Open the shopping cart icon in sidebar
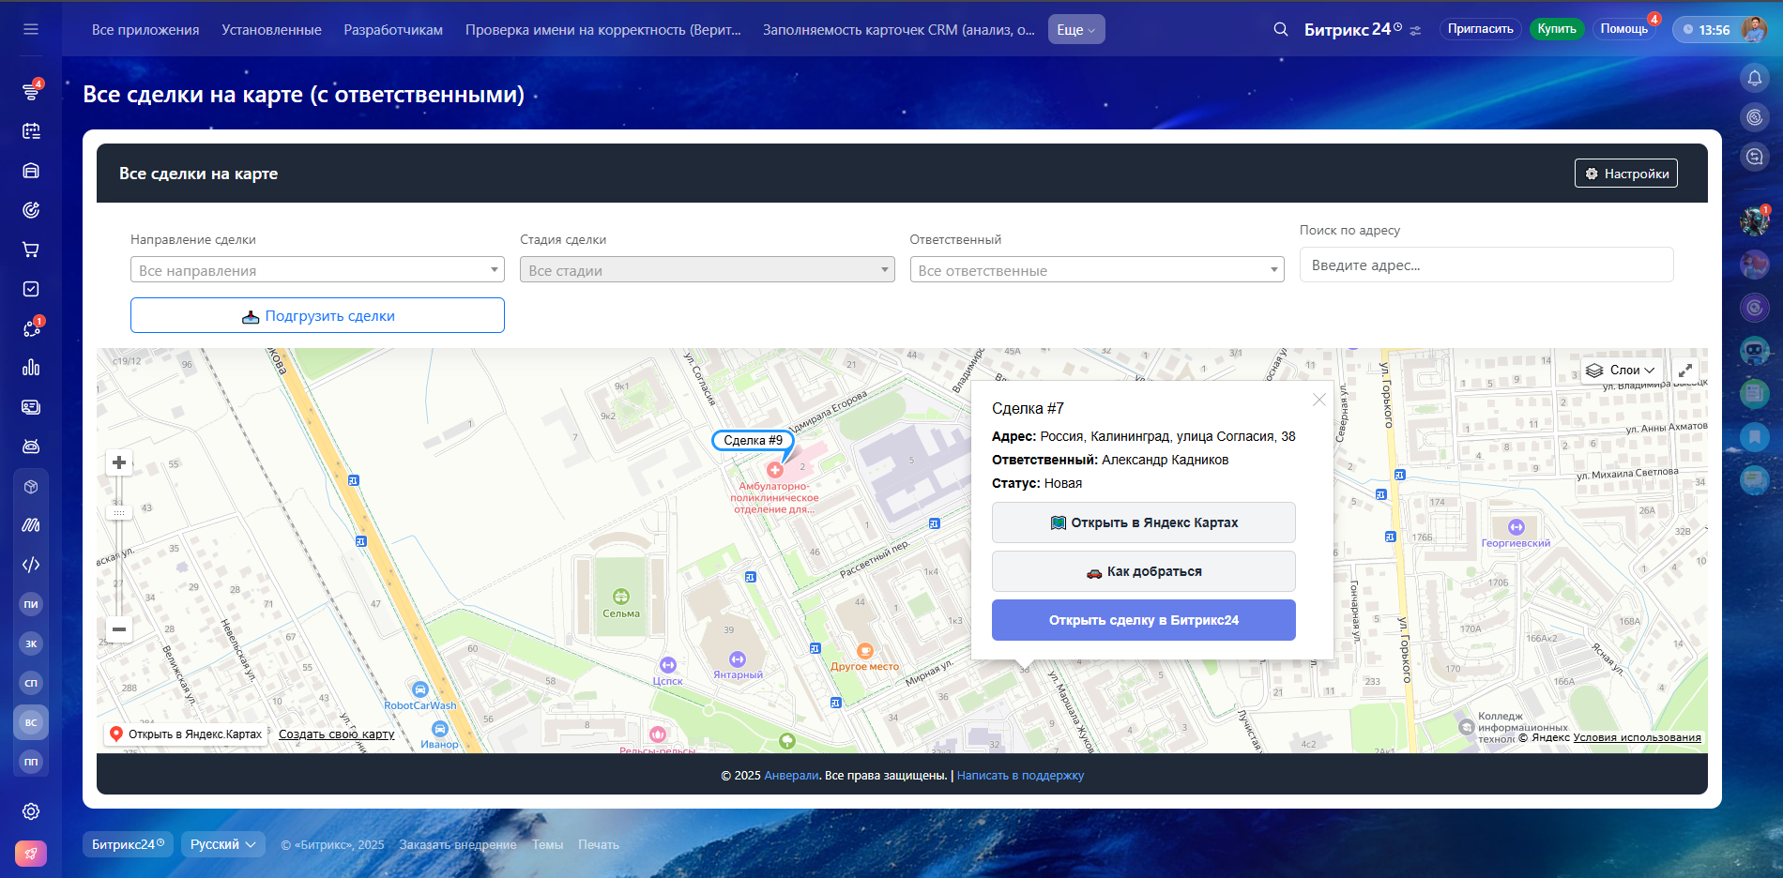This screenshot has height=878, width=1783. tap(31, 250)
